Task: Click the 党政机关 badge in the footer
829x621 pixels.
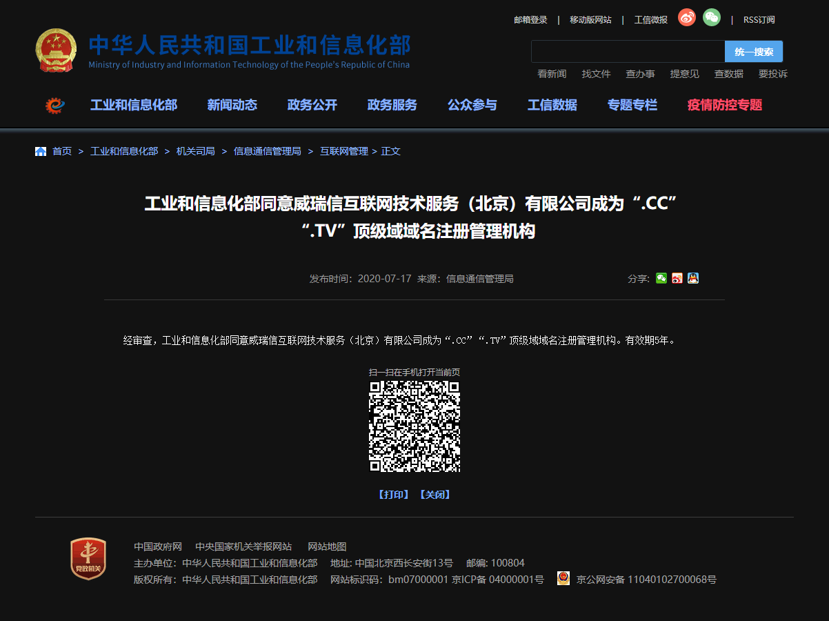Action: click(88, 559)
